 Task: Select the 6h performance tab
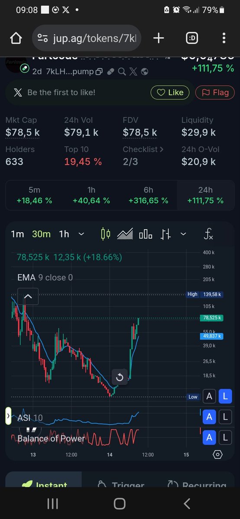tap(149, 195)
